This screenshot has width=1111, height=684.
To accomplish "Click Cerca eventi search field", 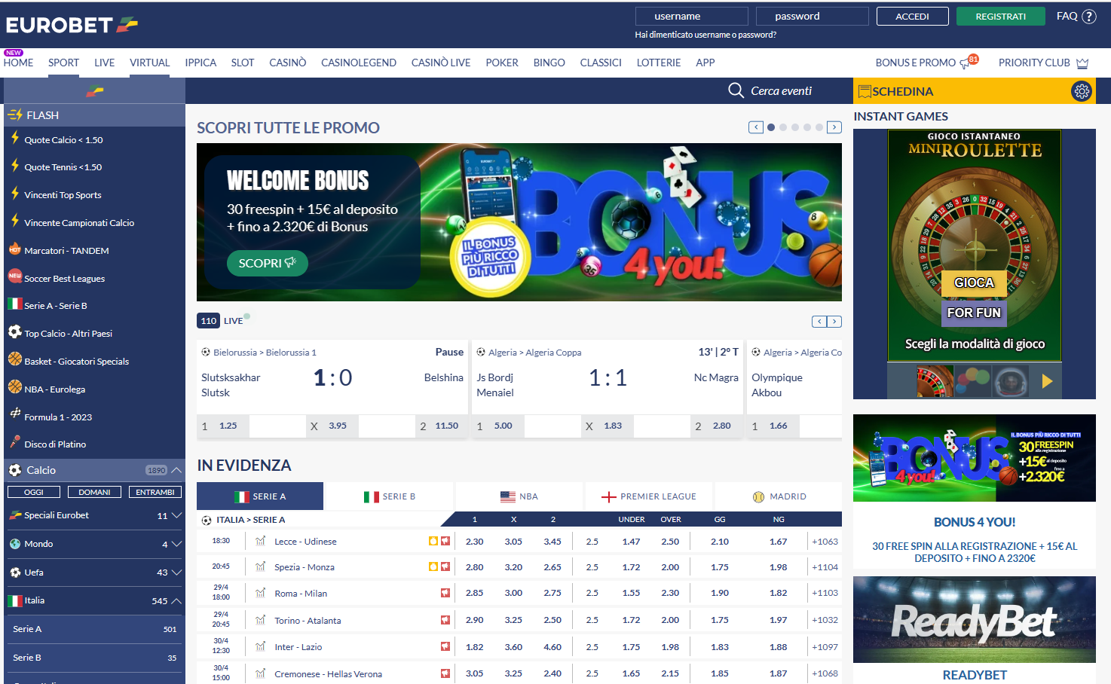I will coord(781,91).
